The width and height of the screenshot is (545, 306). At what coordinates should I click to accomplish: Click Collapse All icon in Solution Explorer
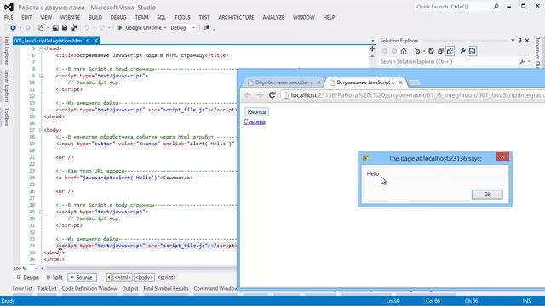click(x=440, y=51)
